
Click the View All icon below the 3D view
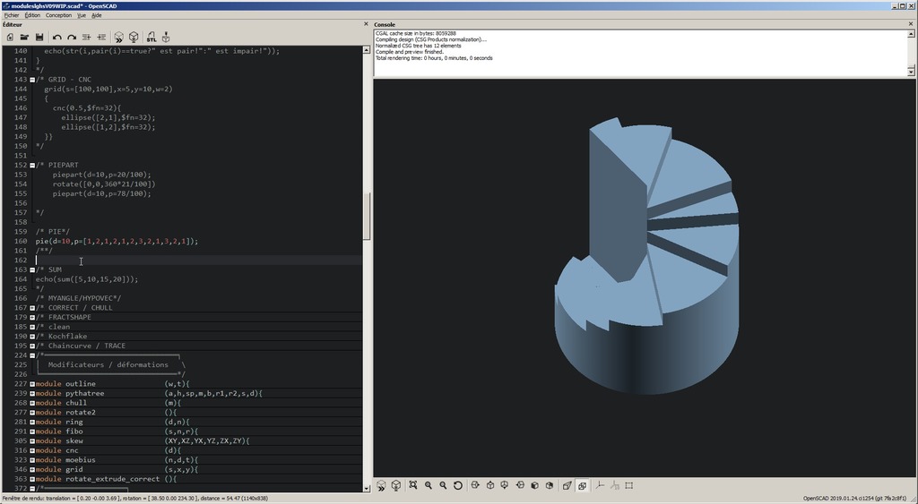click(x=413, y=485)
